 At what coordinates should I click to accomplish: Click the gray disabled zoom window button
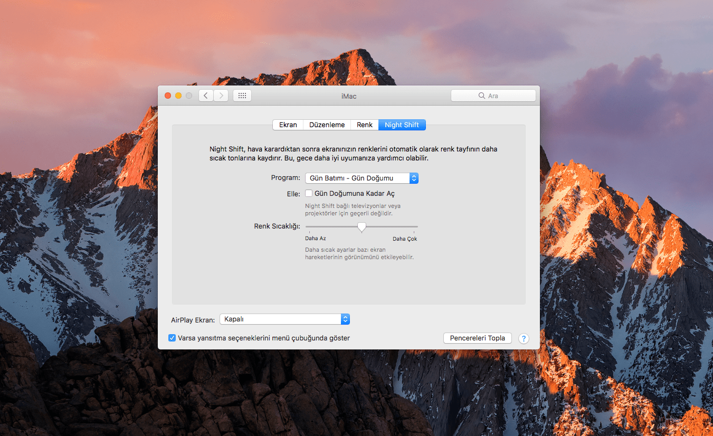coord(189,96)
